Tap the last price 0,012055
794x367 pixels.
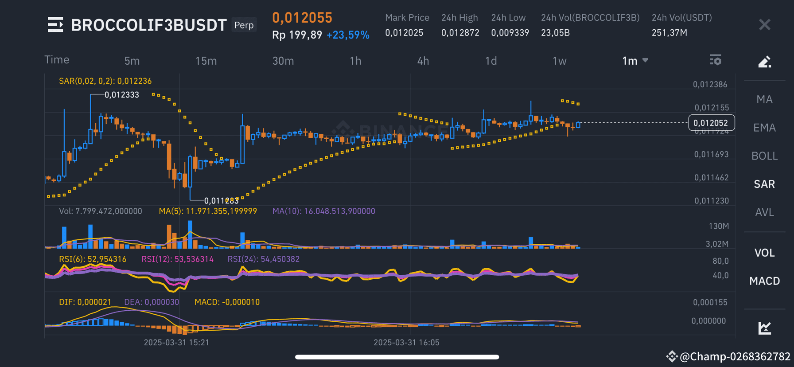point(302,18)
